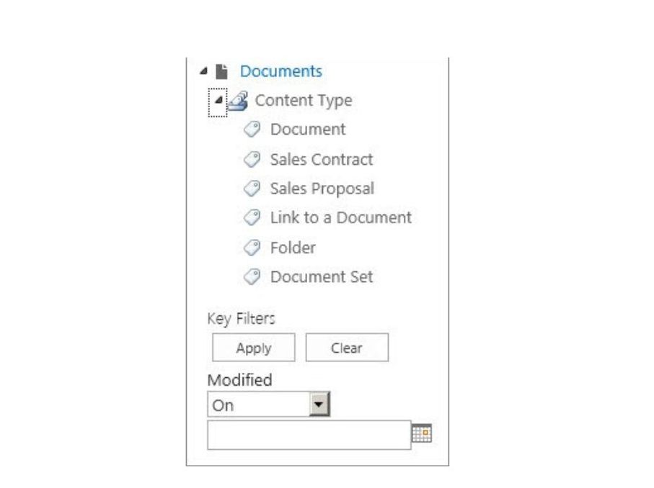Screen dimensions: 654x488
Task: Click the tag icon beside Document
Action: [252, 130]
